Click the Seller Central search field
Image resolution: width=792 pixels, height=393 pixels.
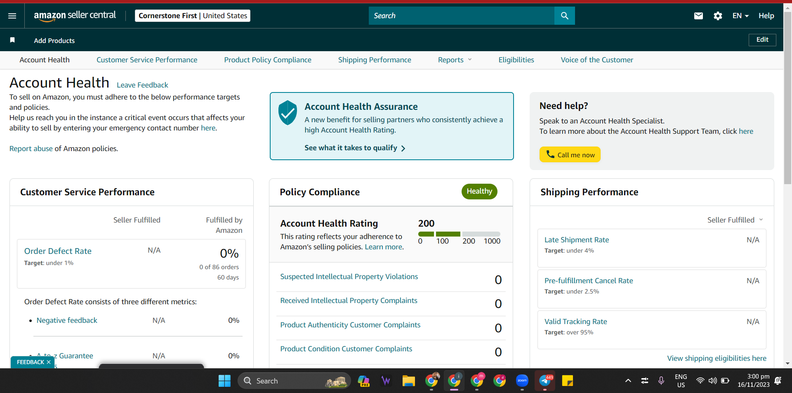coord(462,16)
